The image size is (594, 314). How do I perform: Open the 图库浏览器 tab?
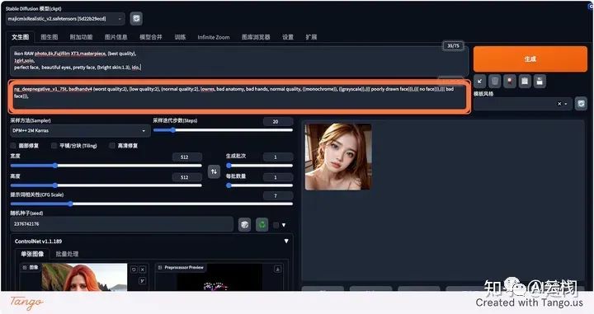[256, 37]
